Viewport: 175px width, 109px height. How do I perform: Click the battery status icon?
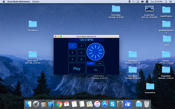click(x=143, y=2)
